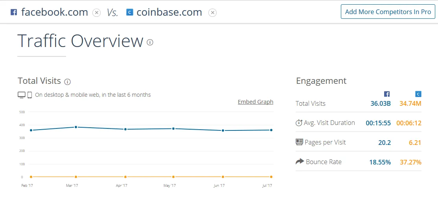Open the Traffic Overview info tooltip icon
Image resolution: width=438 pixels, height=197 pixels.
coord(150,42)
